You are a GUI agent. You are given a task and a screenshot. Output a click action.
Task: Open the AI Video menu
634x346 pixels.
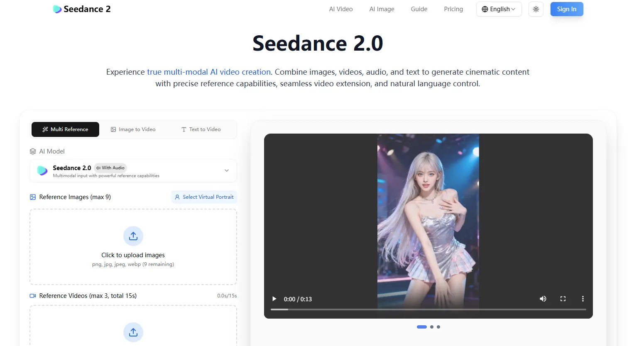341,9
